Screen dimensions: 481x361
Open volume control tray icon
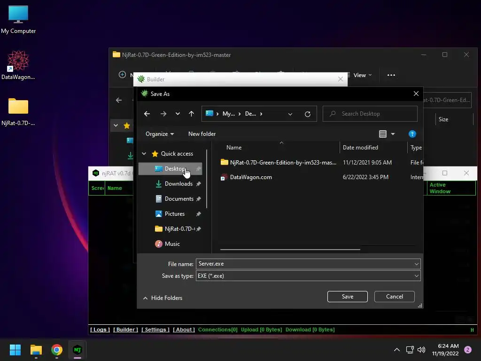coord(421,350)
